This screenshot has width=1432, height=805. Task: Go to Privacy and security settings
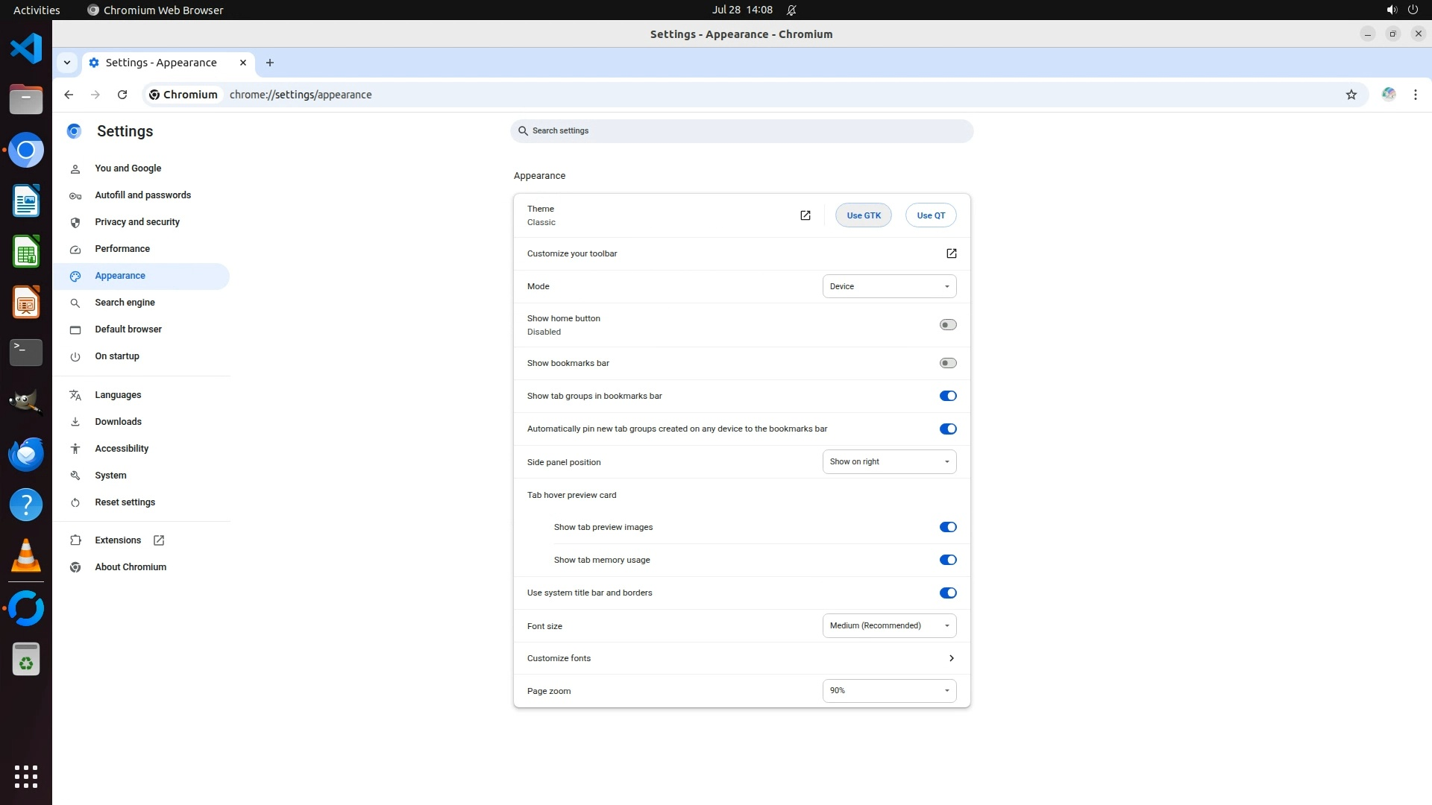pos(137,222)
